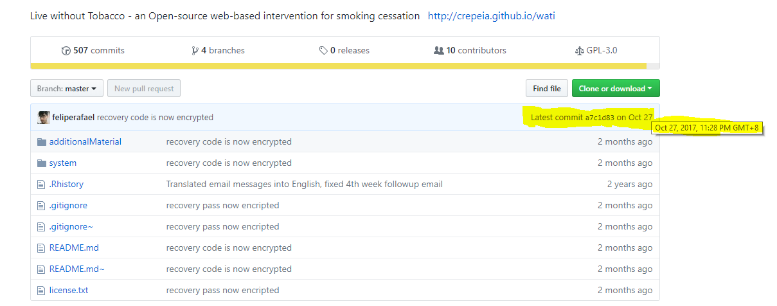This screenshot has width=777, height=306.
Task: Open the .Rhistory file
Action: point(66,184)
